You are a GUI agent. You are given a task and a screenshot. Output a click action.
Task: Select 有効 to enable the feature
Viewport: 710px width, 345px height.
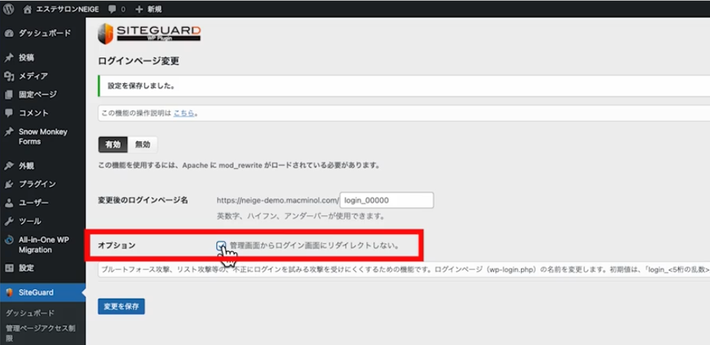coord(113,144)
